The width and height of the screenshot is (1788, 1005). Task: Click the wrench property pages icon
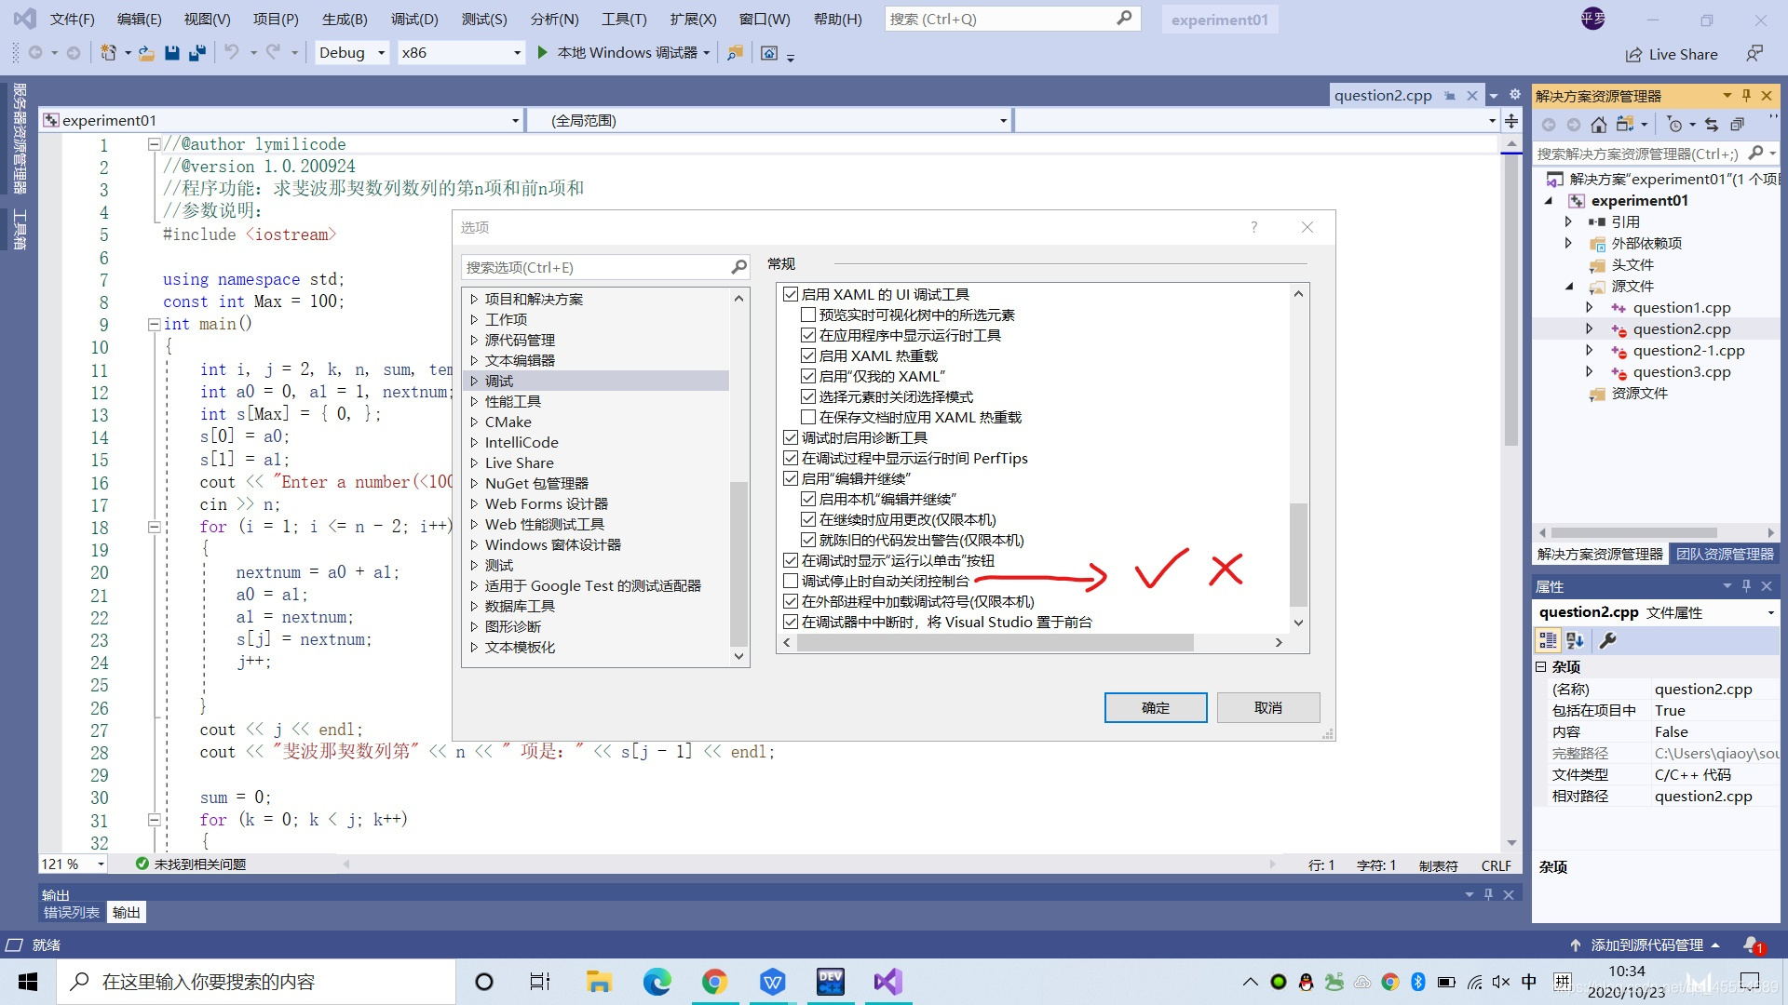[x=1607, y=640]
